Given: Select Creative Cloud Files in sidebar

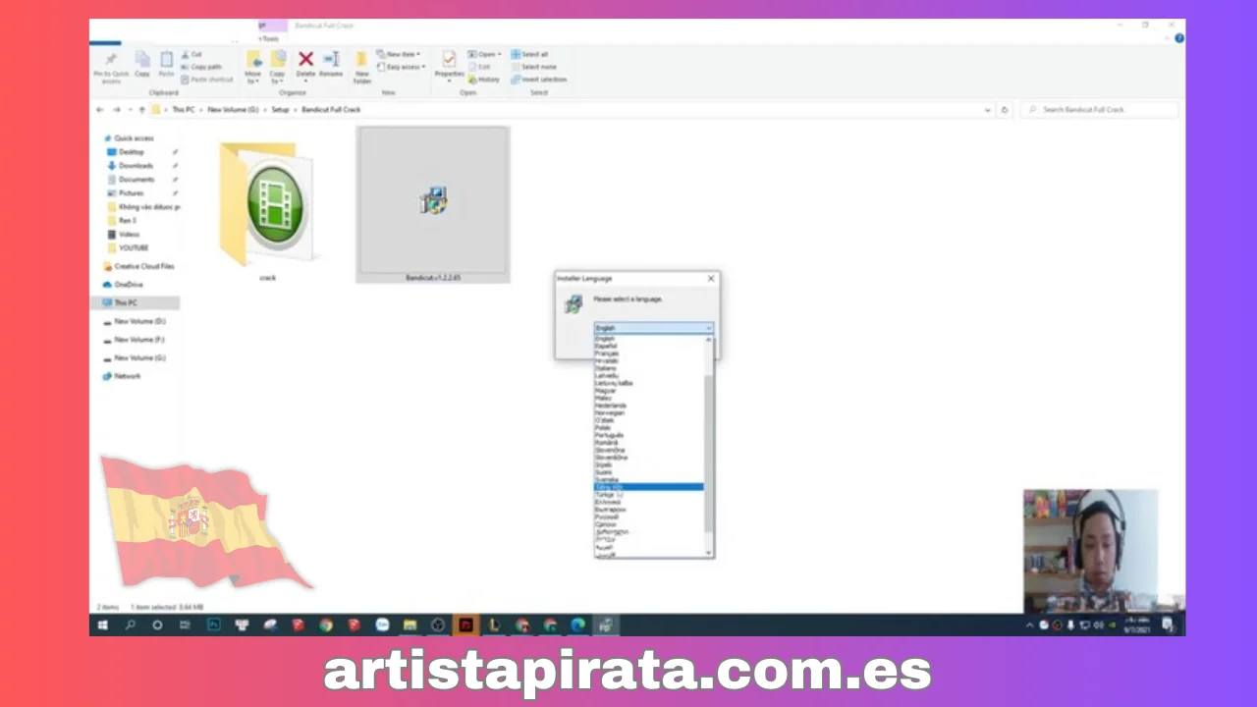Looking at the screenshot, I should click(143, 266).
